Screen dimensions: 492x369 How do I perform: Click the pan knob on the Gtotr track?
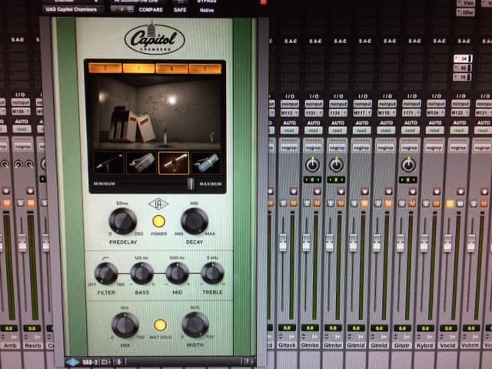[408, 165]
